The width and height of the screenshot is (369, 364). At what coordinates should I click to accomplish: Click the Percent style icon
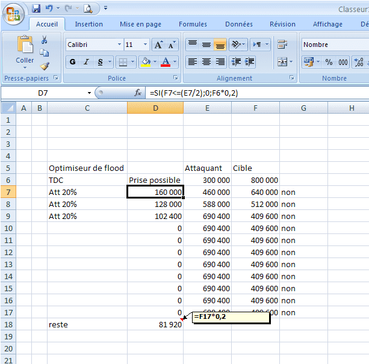(x=329, y=62)
